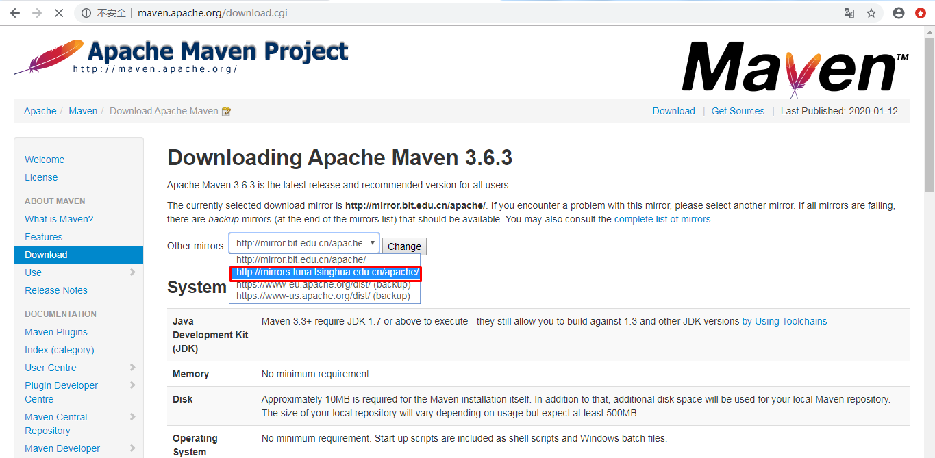
Task: Click 'Last Published: 2020-01-12' text
Action: [839, 111]
